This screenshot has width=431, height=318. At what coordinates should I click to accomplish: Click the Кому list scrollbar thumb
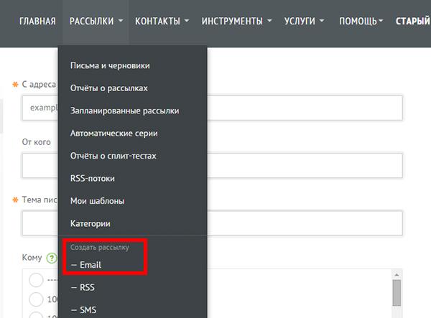(x=397, y=293)
